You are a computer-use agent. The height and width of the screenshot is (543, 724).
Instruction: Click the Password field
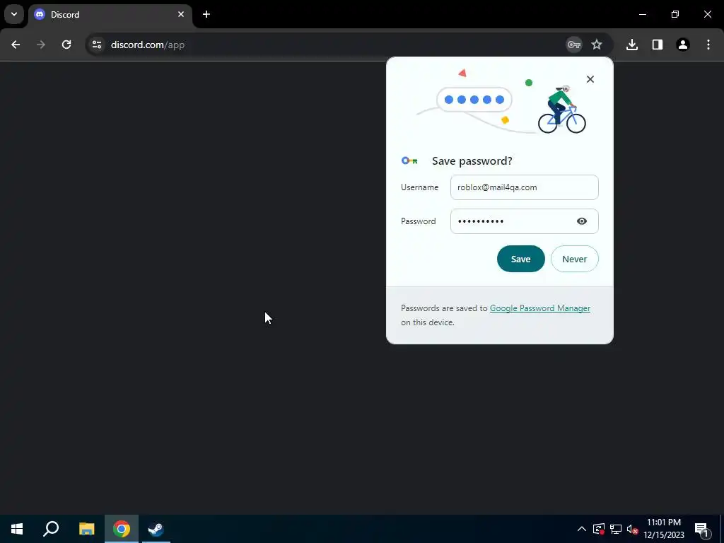click(525, 221)
